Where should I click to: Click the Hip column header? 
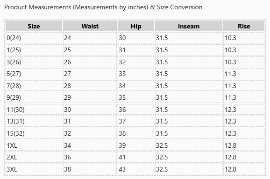point(136,26)
